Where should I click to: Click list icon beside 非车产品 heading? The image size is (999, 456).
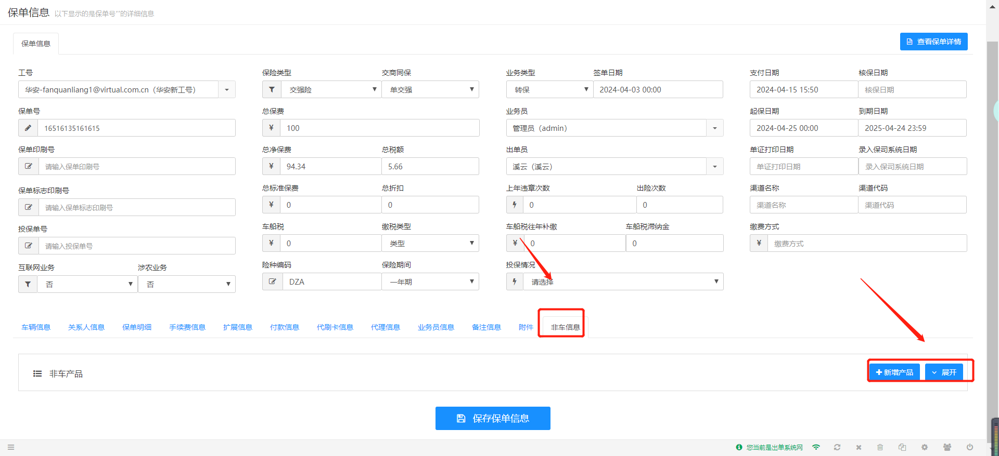[37, 373]
